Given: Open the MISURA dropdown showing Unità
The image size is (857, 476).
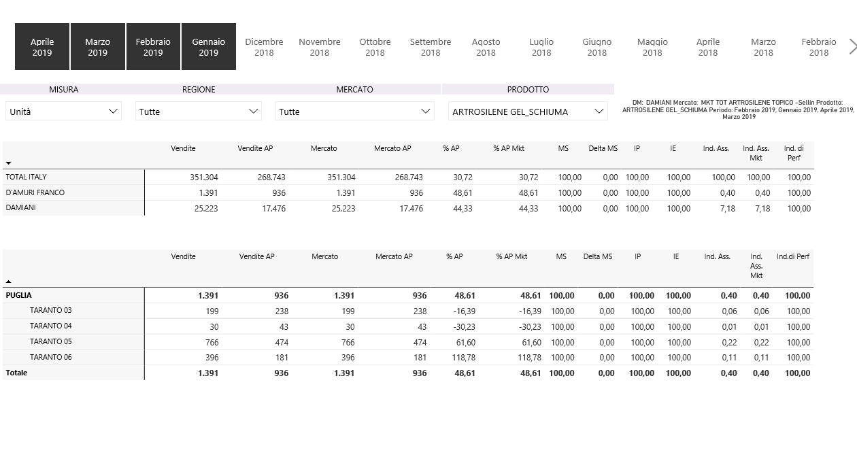Looking at the screenshot, I should click(63, 112).
